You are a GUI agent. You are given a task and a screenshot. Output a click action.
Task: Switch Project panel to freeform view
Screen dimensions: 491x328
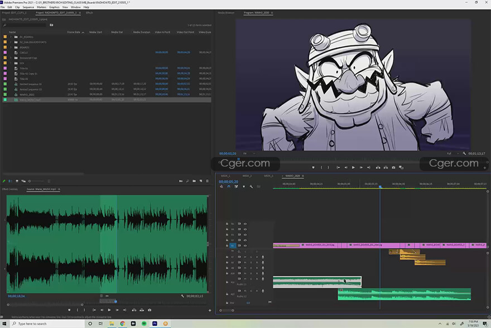[23, 181]
